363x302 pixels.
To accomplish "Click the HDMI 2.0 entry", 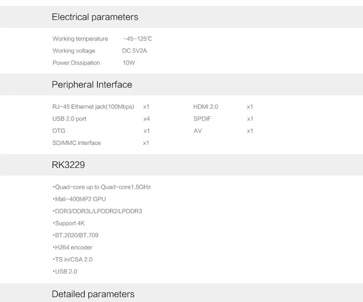I will (206, 107).
